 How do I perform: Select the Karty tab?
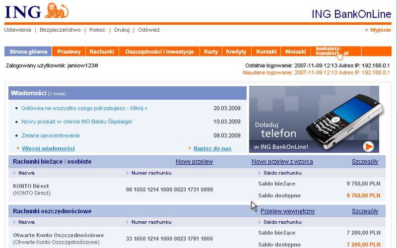pyautogui.click(x=211, y=52)
